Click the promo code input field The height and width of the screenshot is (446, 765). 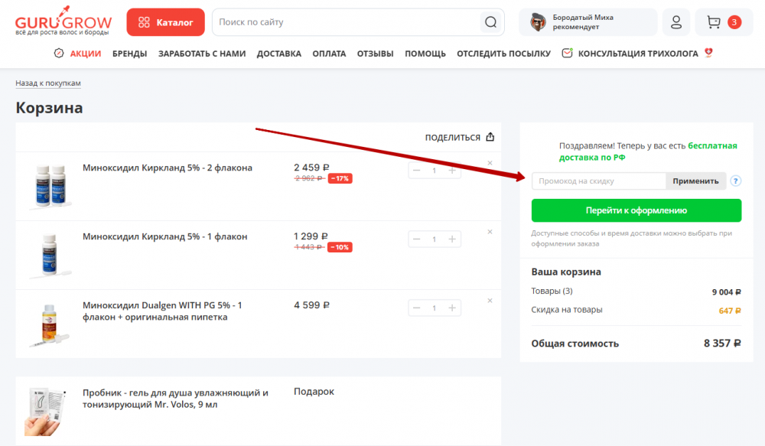598,181
